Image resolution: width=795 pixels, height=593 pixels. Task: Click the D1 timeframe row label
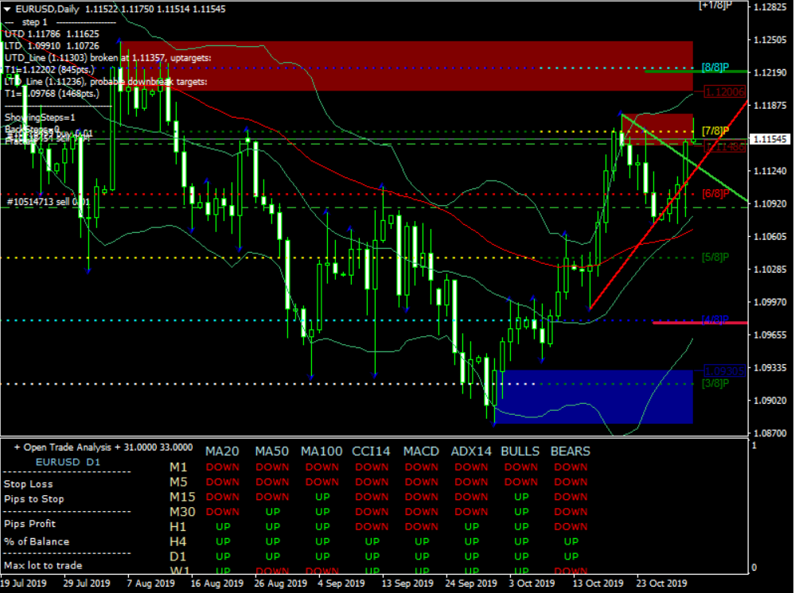(x=178, y=556)
